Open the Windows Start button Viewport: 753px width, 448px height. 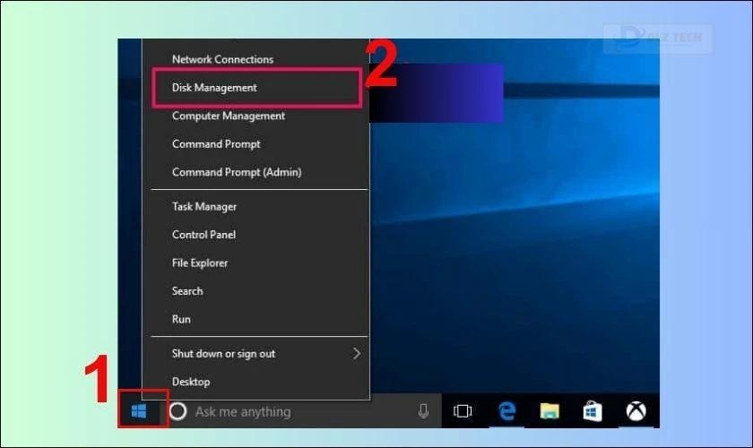point(139,411)
